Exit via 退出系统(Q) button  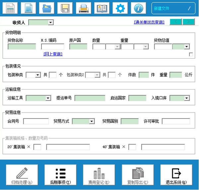point(176,175)
